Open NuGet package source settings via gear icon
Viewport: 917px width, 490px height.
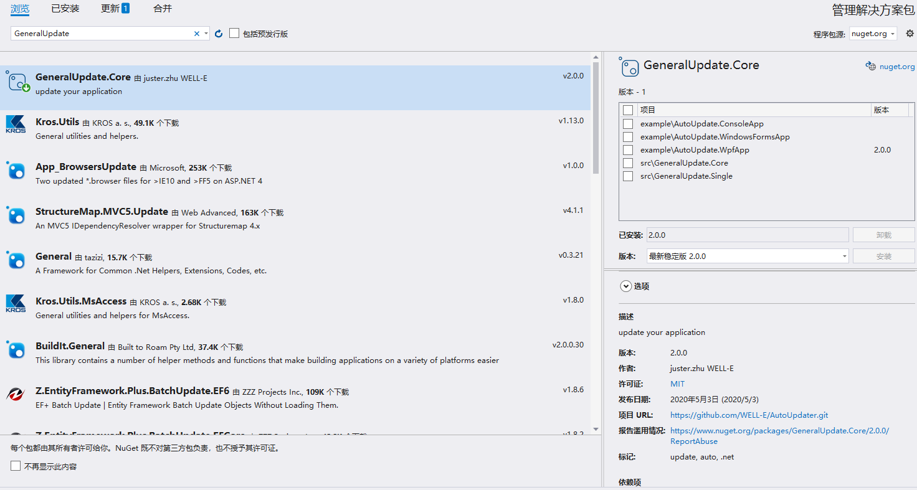(909, 33)
